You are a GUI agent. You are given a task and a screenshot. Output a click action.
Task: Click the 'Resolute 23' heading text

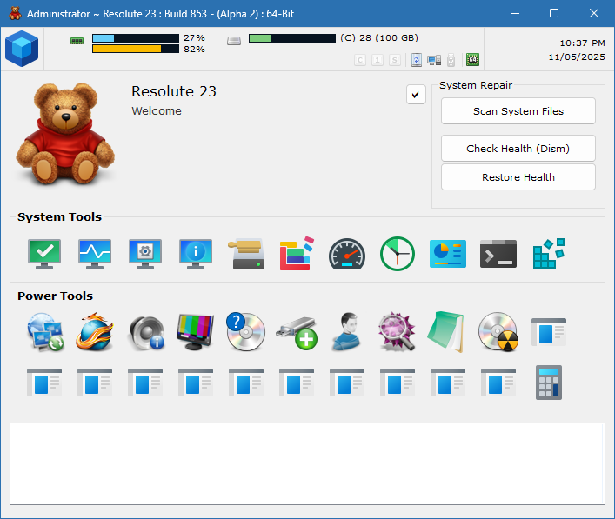click(174, 92)
